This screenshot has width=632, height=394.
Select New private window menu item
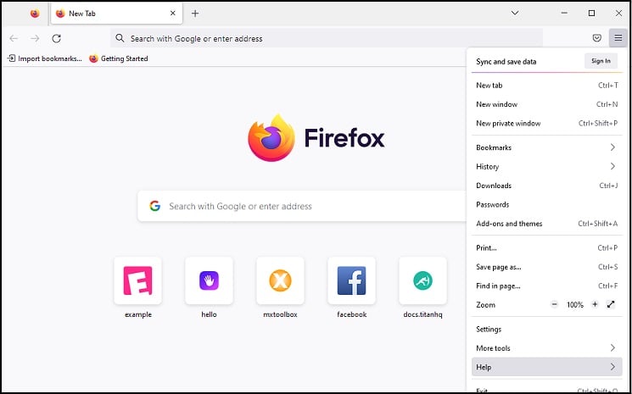[547, 123]
